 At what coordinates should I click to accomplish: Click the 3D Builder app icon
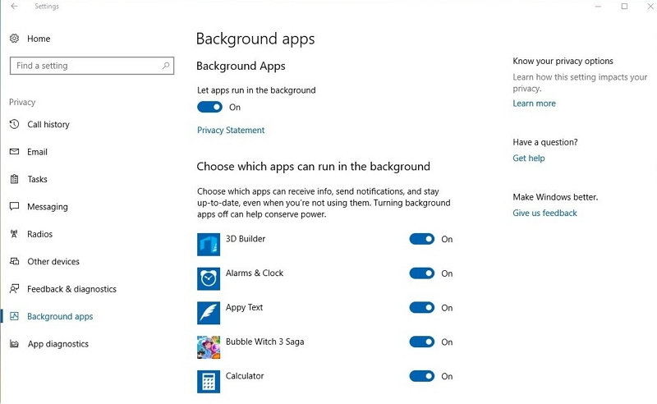(209, 245)
